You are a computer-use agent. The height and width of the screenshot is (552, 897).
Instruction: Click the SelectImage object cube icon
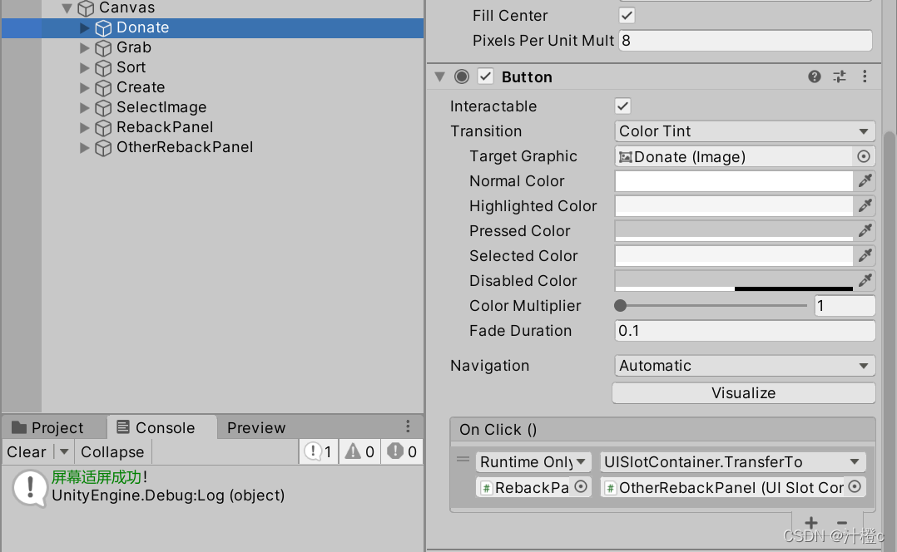click(103, 108)
